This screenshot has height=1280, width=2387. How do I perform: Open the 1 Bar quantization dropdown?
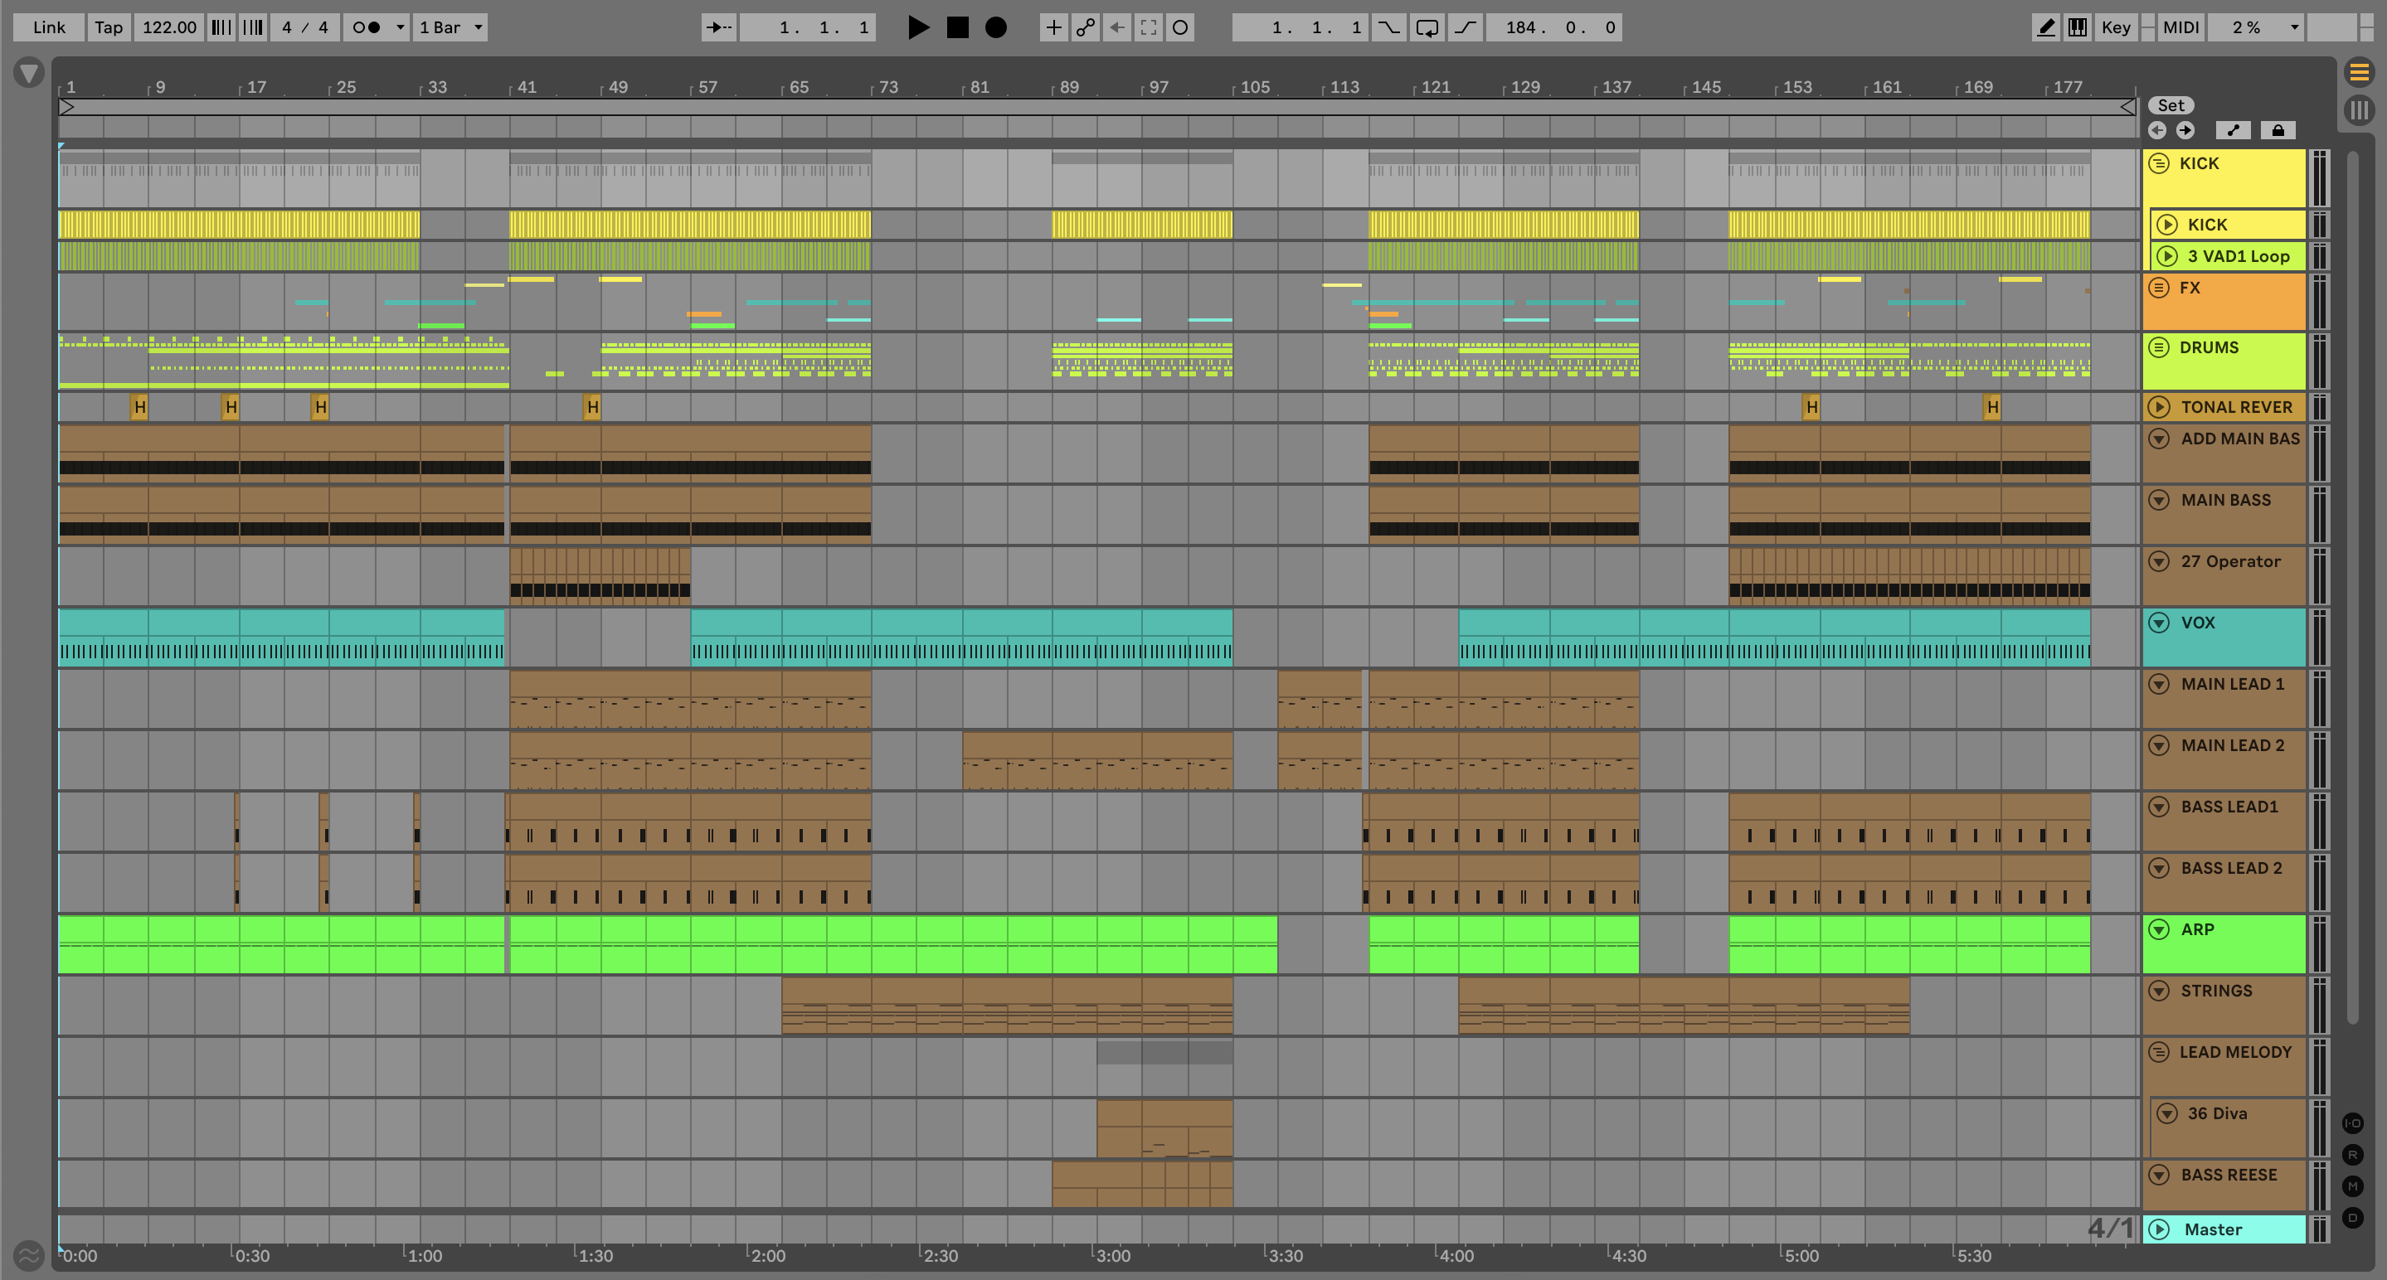[450, 27]
